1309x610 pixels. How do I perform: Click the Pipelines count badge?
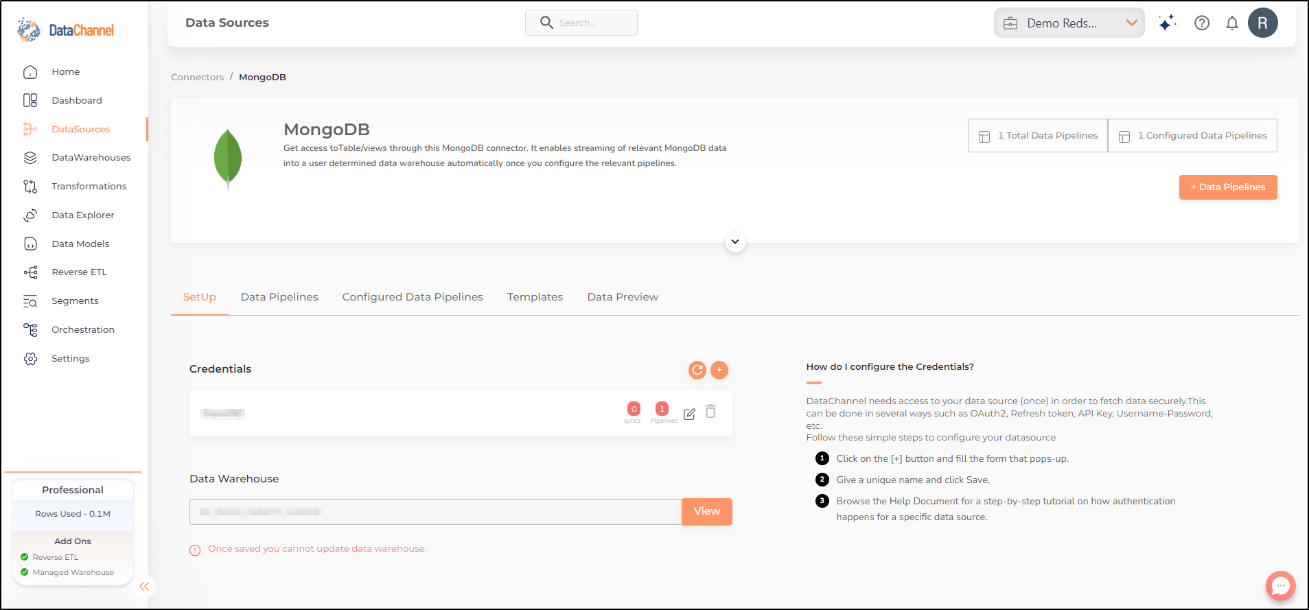coord(662,409)
